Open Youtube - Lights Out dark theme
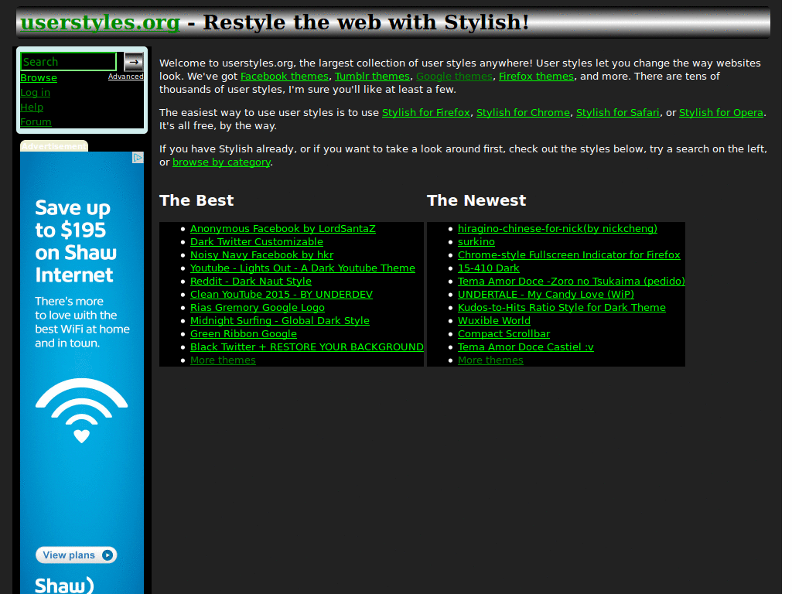This screenshot has width=792, height=594. coord(302,268)
